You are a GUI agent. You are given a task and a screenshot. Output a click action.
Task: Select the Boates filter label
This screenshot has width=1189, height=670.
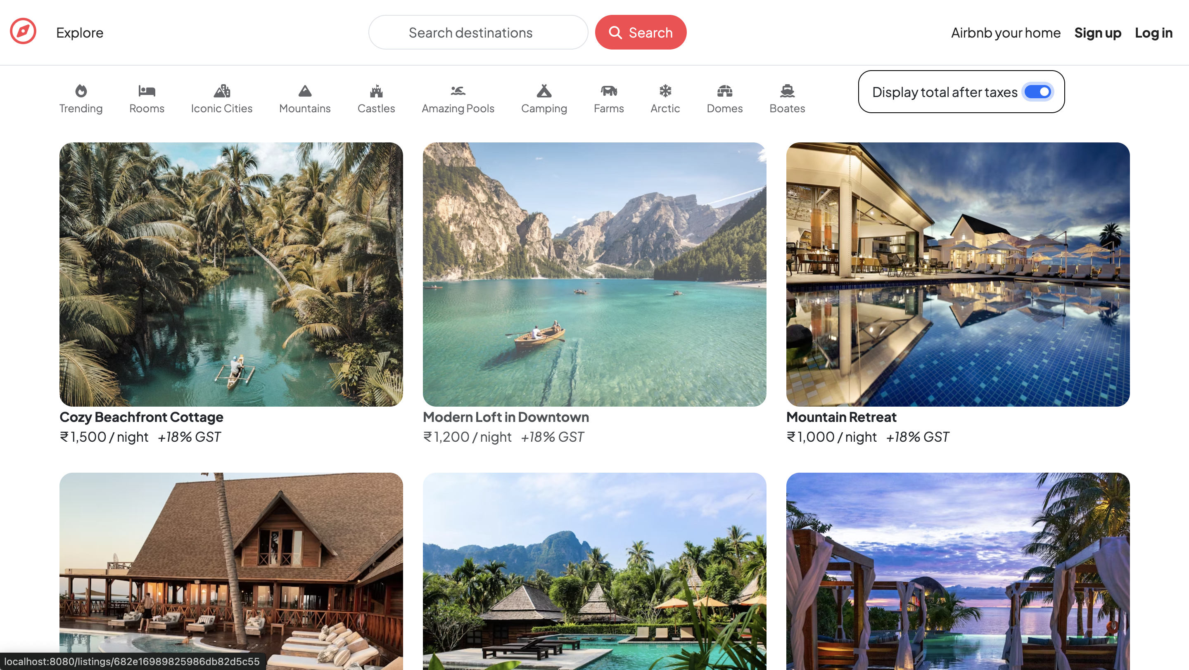[x=787, y=109]
